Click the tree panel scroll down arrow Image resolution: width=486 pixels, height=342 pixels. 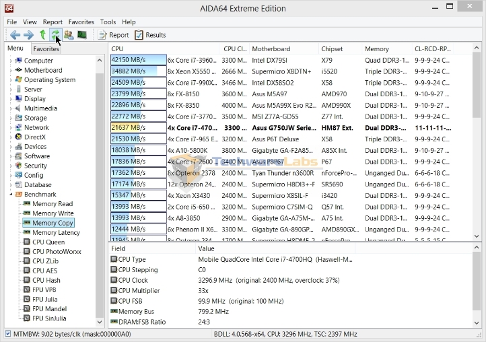click(100, 322)
